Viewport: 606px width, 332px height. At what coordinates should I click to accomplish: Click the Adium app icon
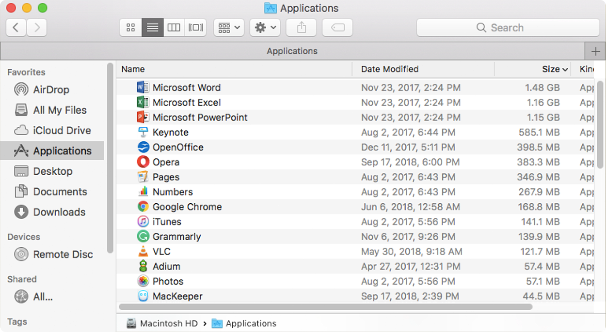(143, 266)
